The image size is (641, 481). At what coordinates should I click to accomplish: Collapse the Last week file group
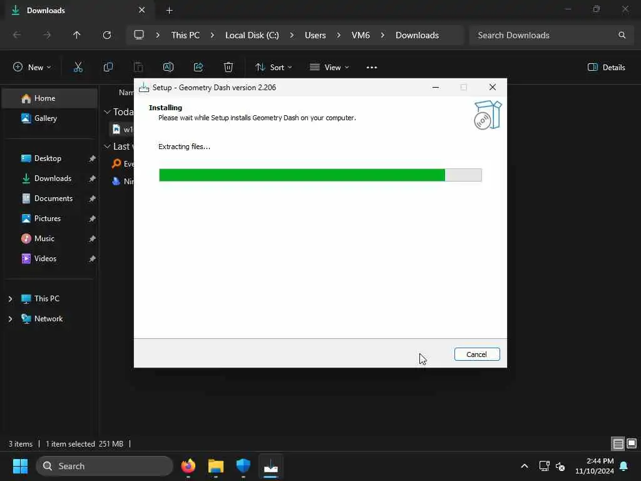click(x=108, y=147)
